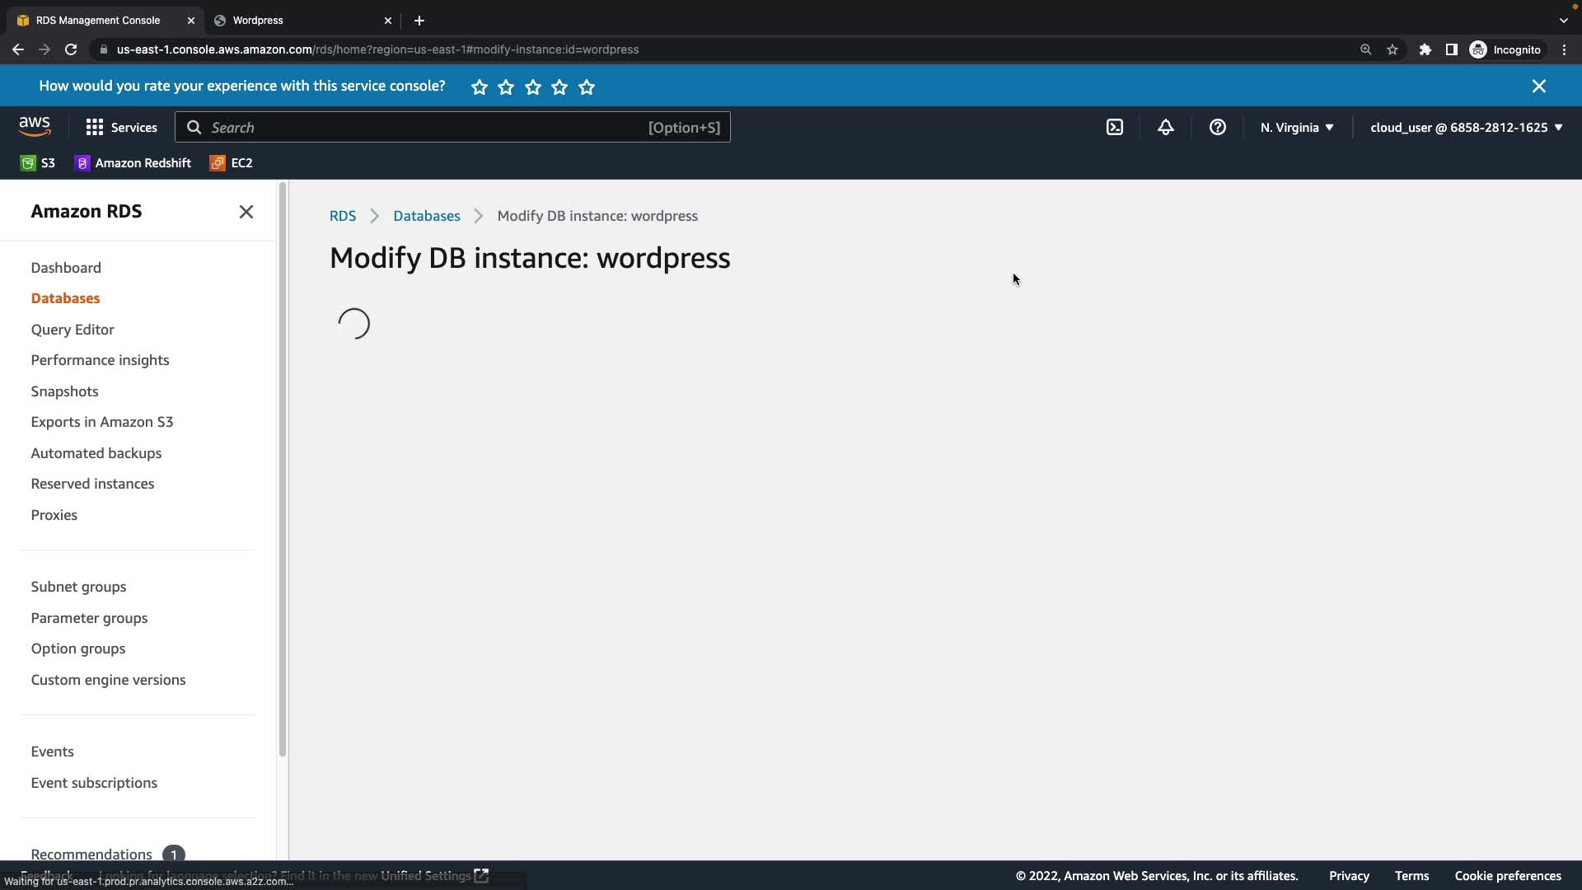Open the S3 shortcut in favorites bar
Screen dimensions: 1582x890
(x=38, y=163)
